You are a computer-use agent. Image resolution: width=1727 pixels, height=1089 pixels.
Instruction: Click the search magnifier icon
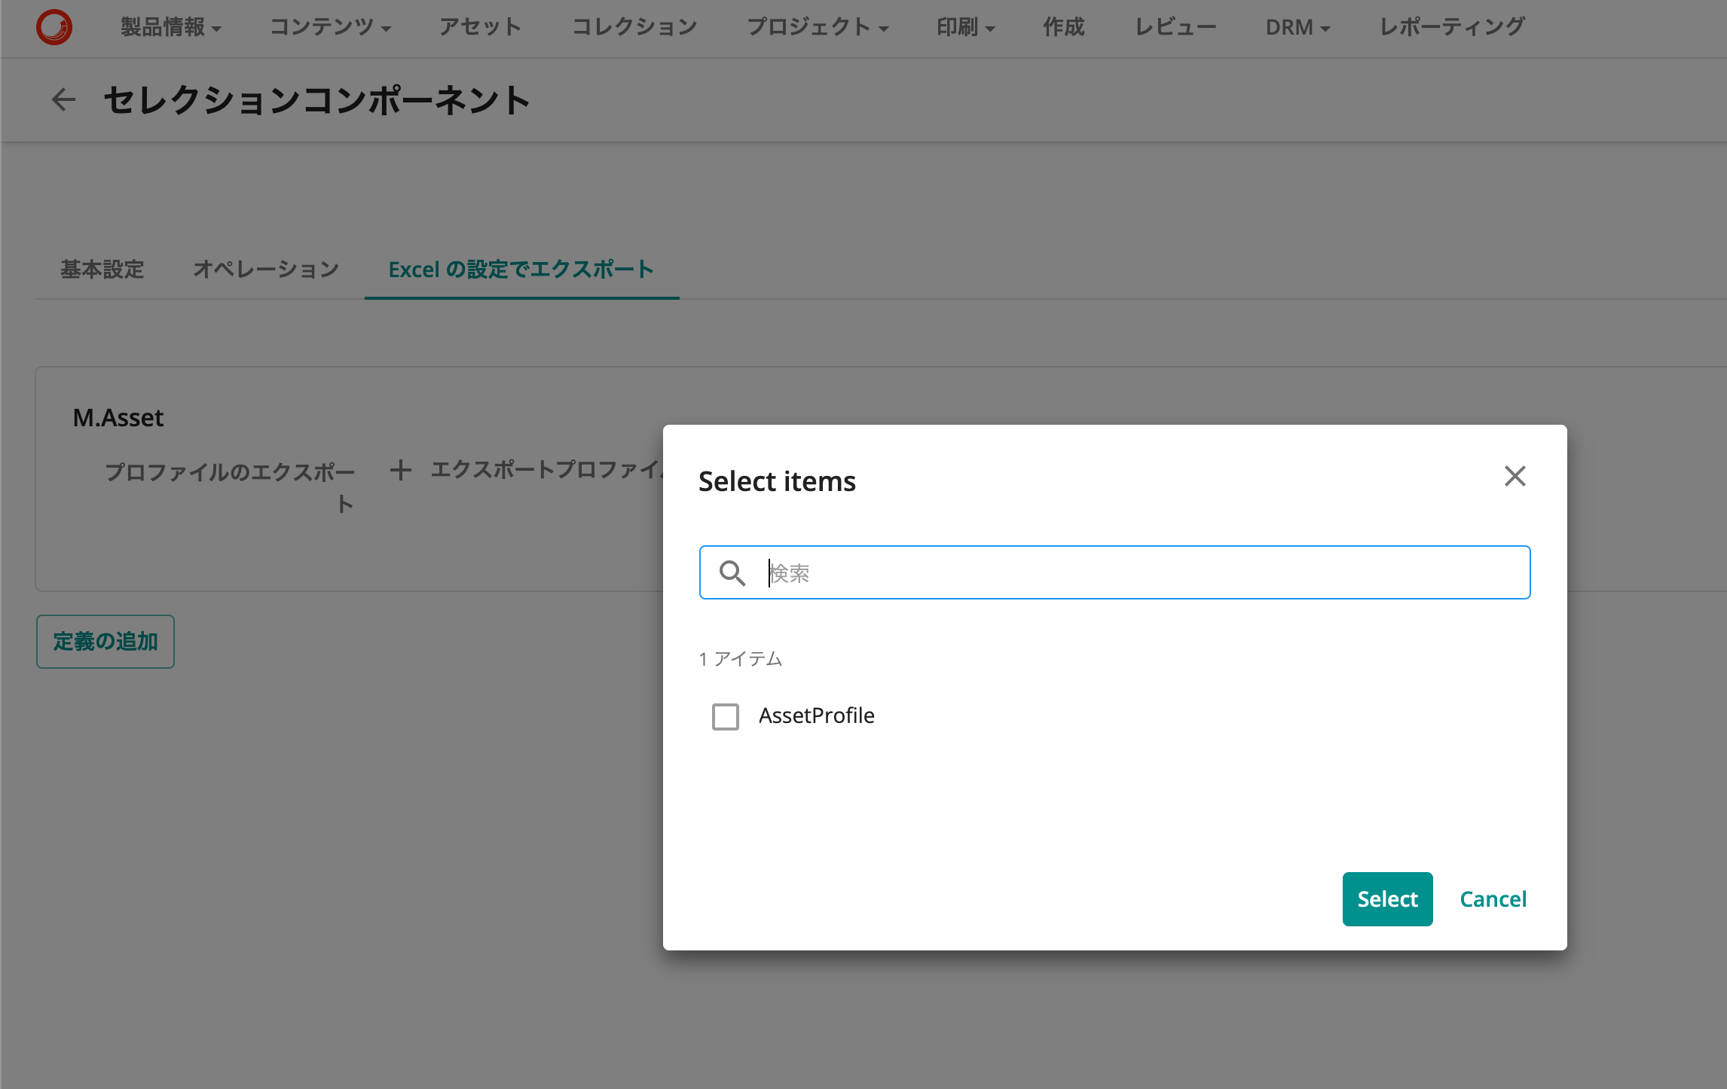(x=732, y=573)
